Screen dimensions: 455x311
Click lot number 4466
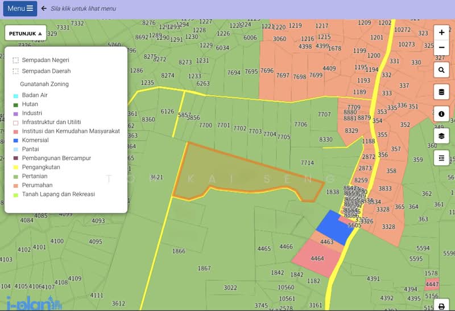click(x=286, y=247)
